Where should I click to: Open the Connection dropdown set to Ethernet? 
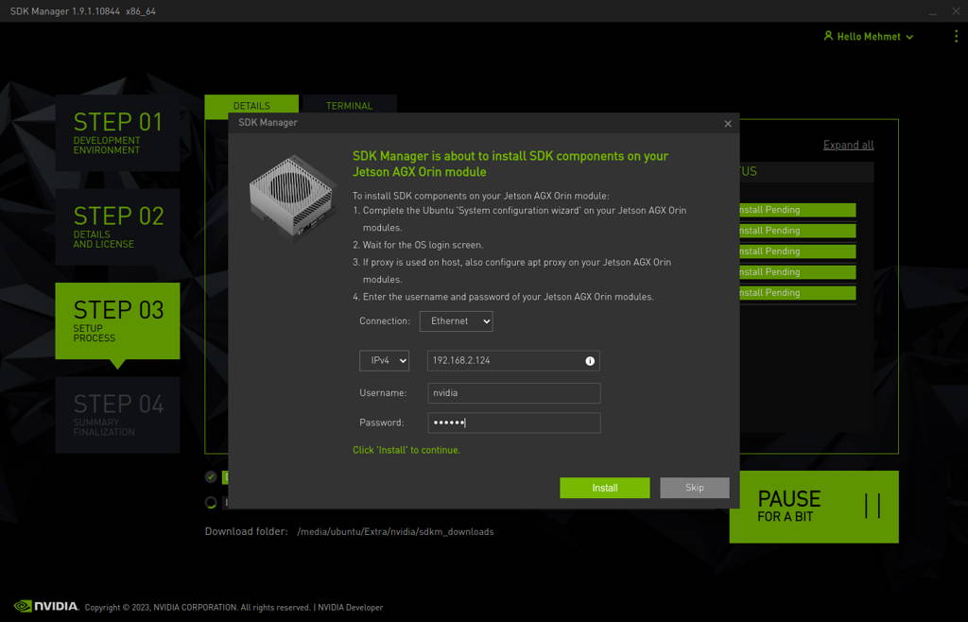point(457,320)
